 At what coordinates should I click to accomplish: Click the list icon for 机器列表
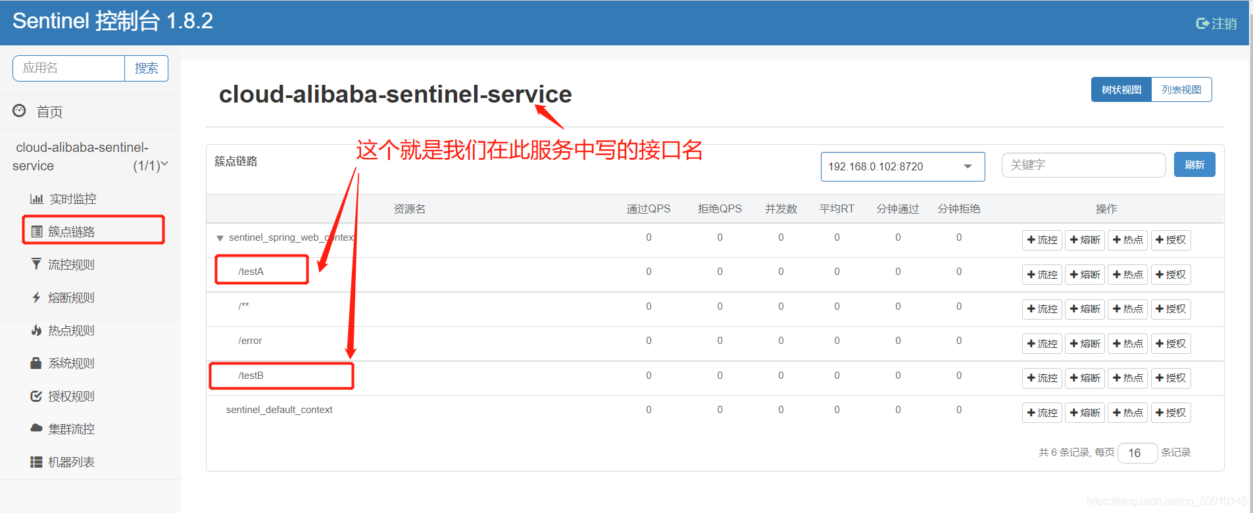click(36, 462)
